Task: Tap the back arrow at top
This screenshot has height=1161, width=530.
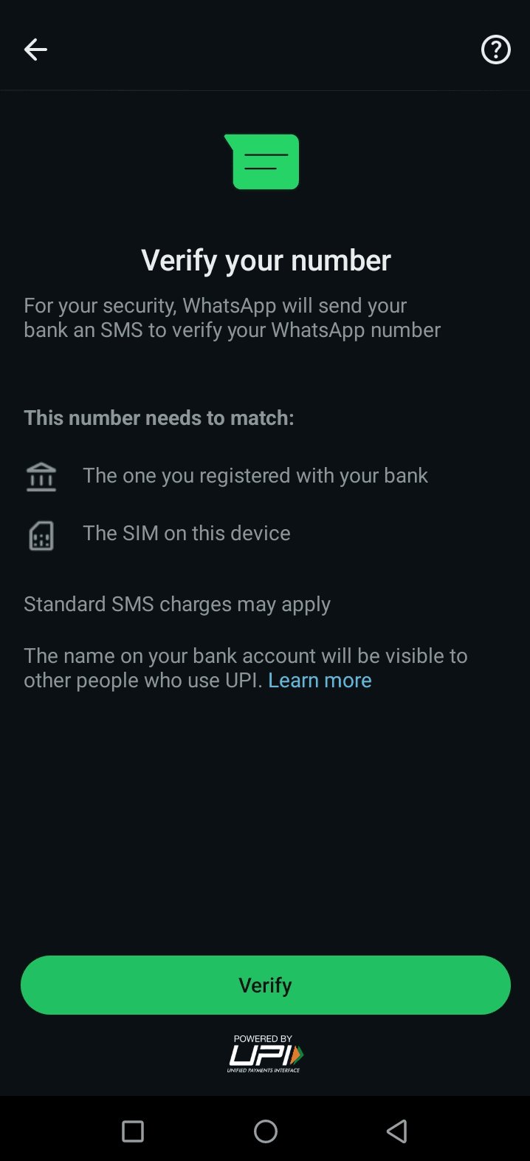Action: pyautogui.click(x=35, y=50)
